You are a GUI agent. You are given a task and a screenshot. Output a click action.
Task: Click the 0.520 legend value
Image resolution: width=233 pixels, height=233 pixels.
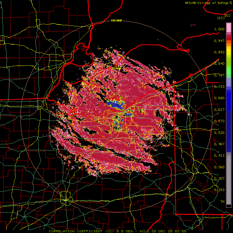click(x=219, y=133)
